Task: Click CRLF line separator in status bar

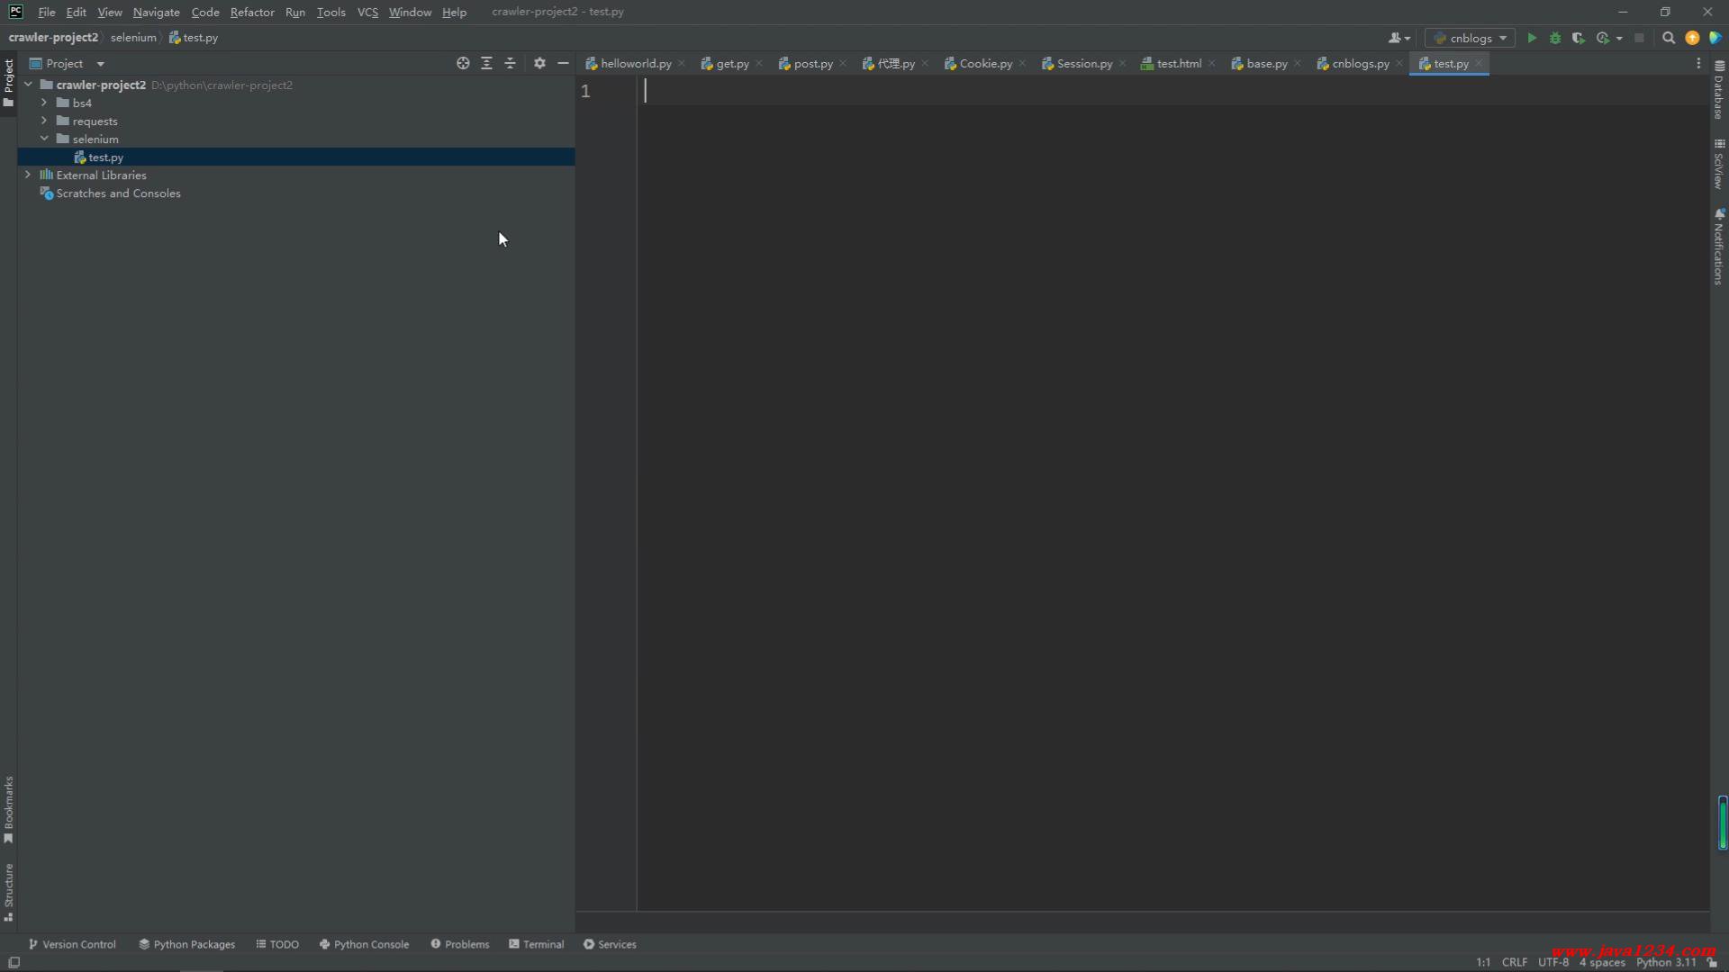Action: (1514, 962)
